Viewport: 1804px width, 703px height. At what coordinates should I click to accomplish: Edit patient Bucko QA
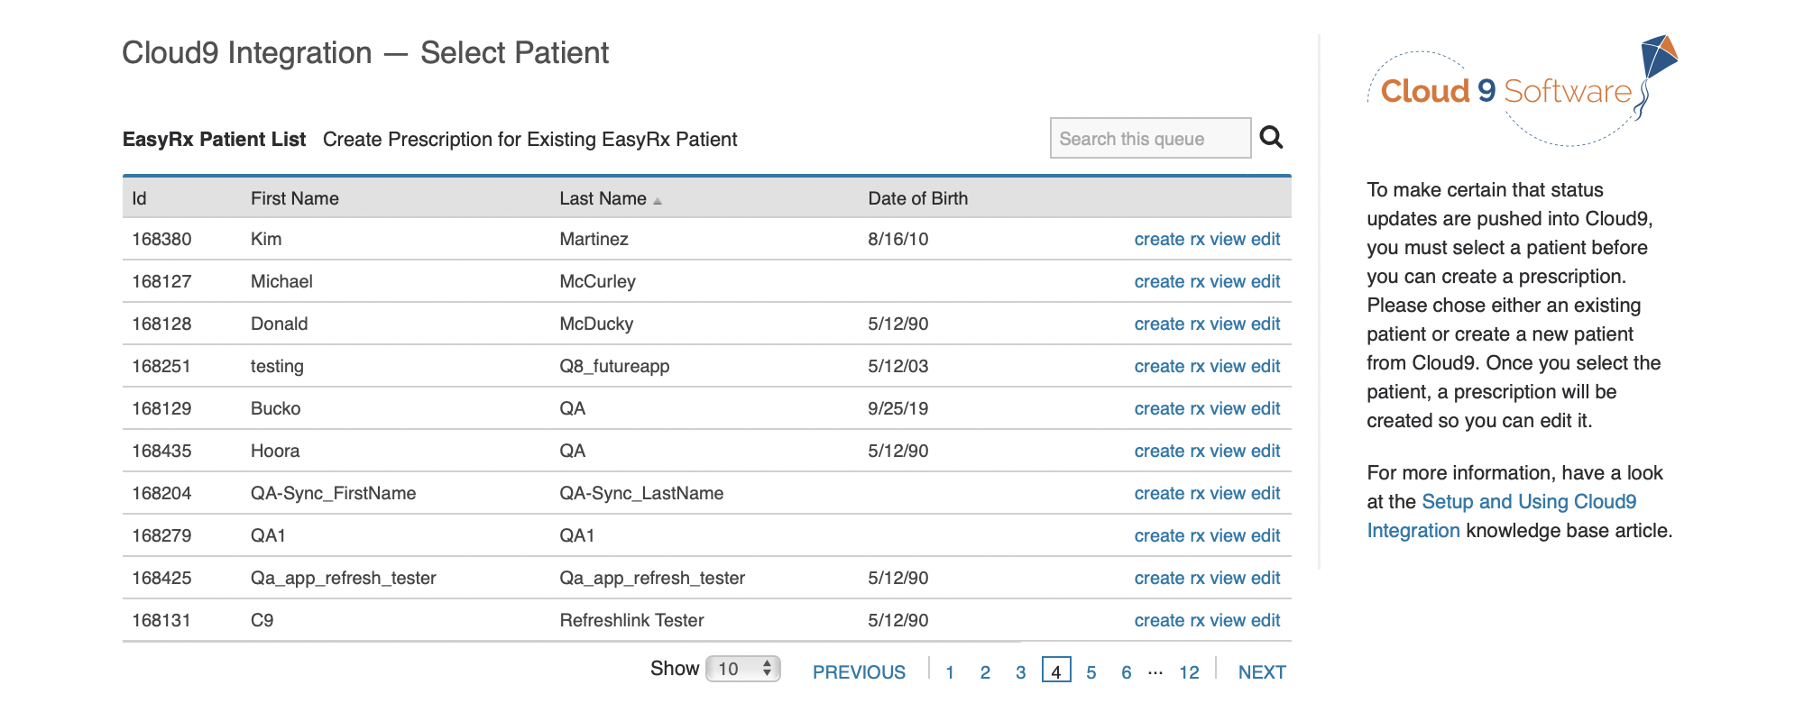(x=1266, y=408)
